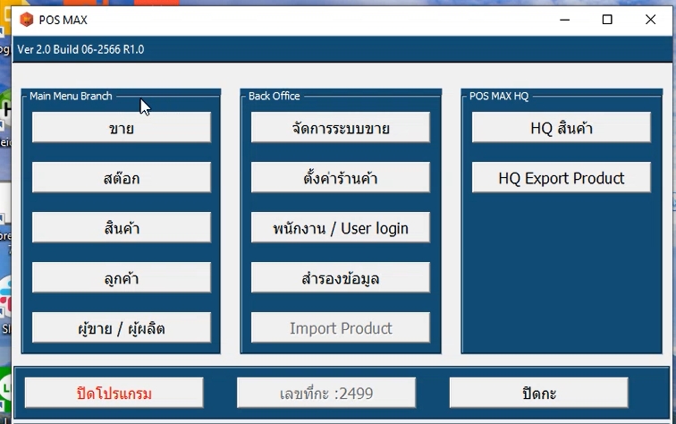Open the ผู้ขาย / ผู้ผลิต suppliers screen
Screen dimensions: 676x424
pyautogui.click(x=122, y=327)
